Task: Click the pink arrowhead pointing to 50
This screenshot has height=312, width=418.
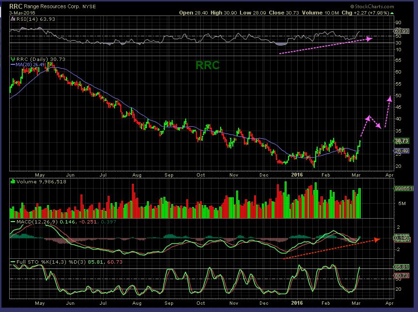Action: pyautogui.click(x=389, y=98)
